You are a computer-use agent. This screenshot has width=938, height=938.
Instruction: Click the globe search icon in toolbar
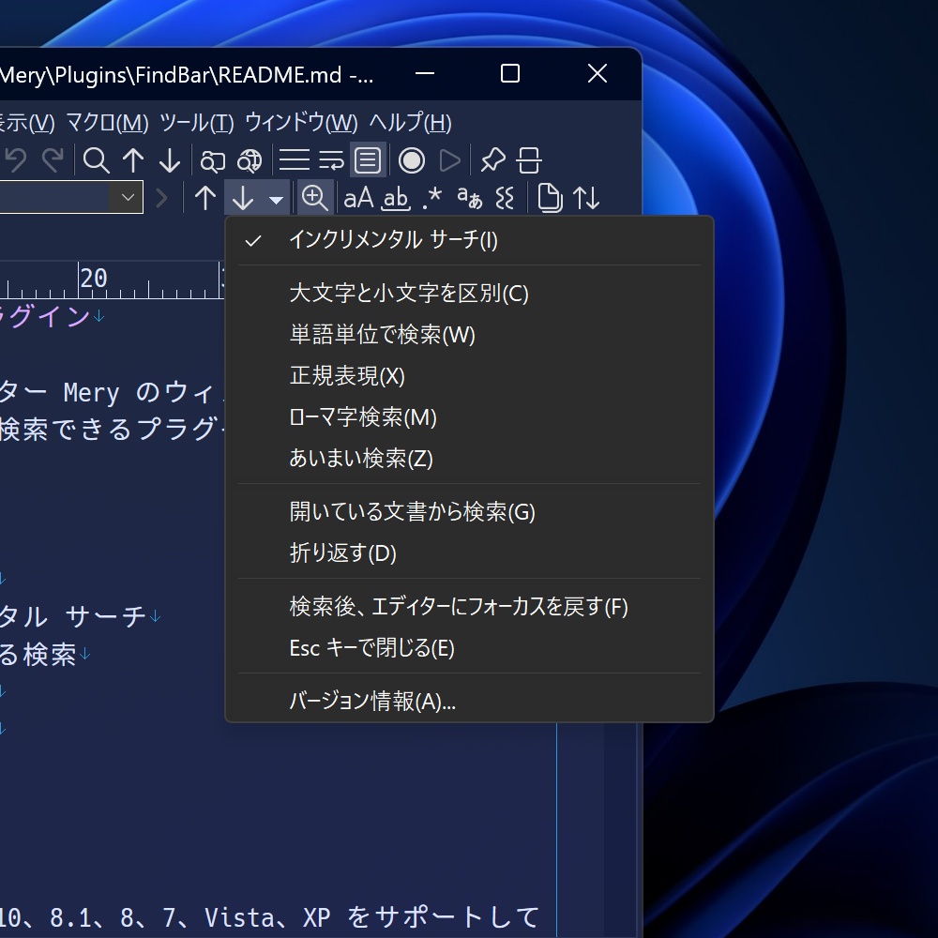[250, 160]
